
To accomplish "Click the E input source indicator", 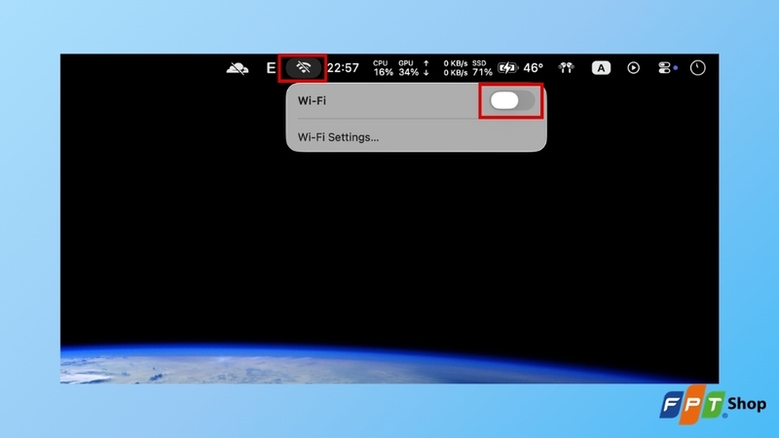I will [271, 68].
